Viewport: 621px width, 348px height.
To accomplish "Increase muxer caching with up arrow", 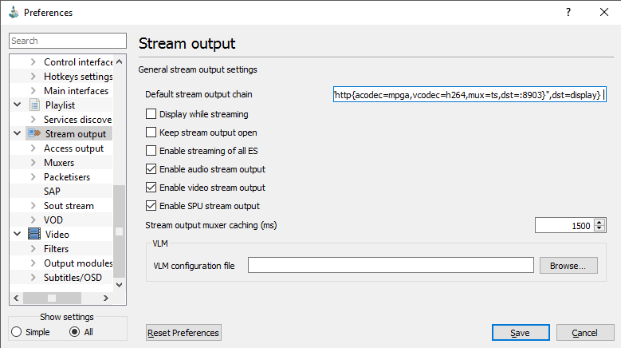I will tap(600, 222).
